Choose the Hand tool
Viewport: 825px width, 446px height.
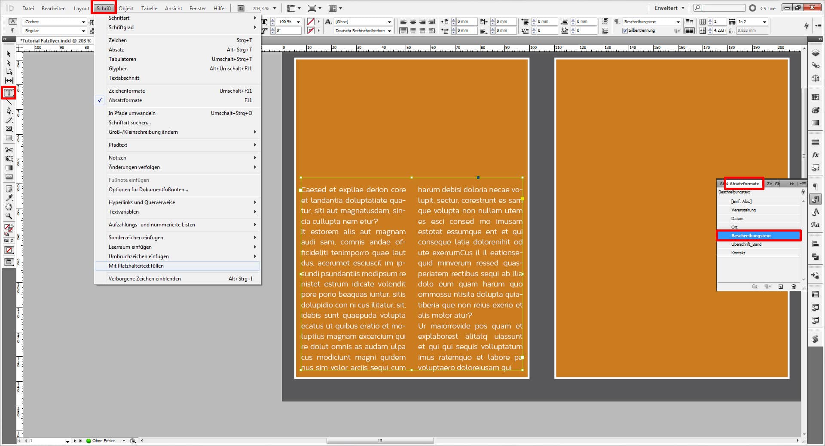9,207
